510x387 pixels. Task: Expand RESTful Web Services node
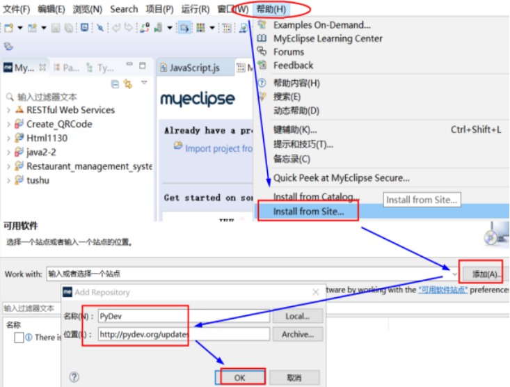coord(8,111)
